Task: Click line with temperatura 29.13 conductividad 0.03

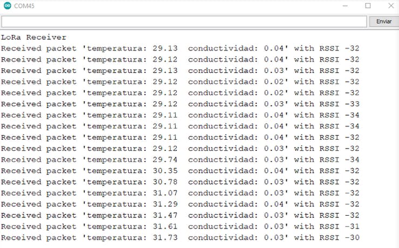Action: [x=180, y=71]
